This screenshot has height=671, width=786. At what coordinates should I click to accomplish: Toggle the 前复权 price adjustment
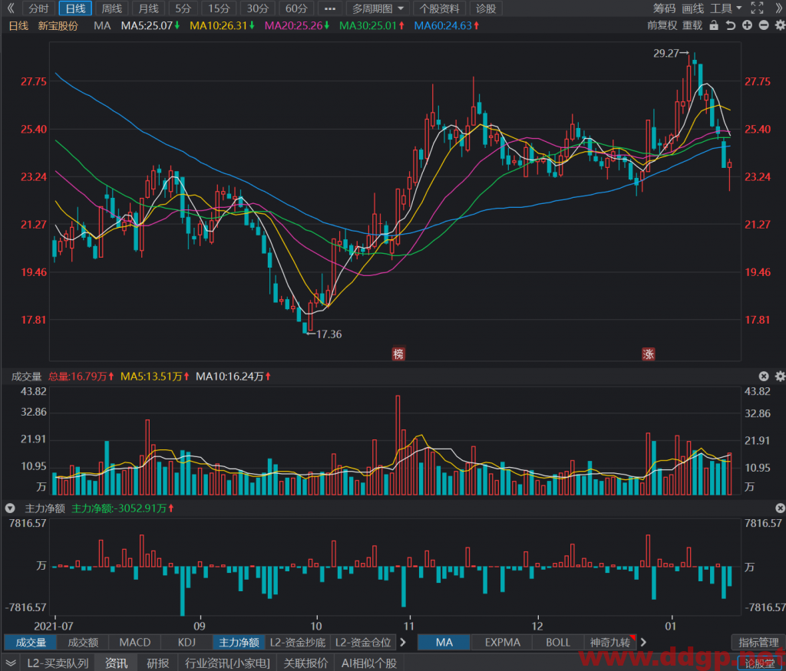click(662, 25)
